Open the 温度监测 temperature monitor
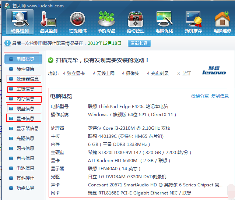This screenshot has height=200, width=235. coord(49,22)
